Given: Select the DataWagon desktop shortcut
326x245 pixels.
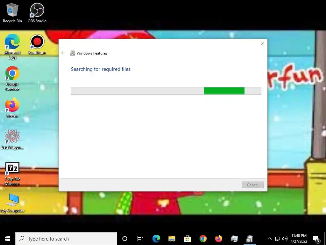Looking at the screenshot, I should [x=12, y=139].
